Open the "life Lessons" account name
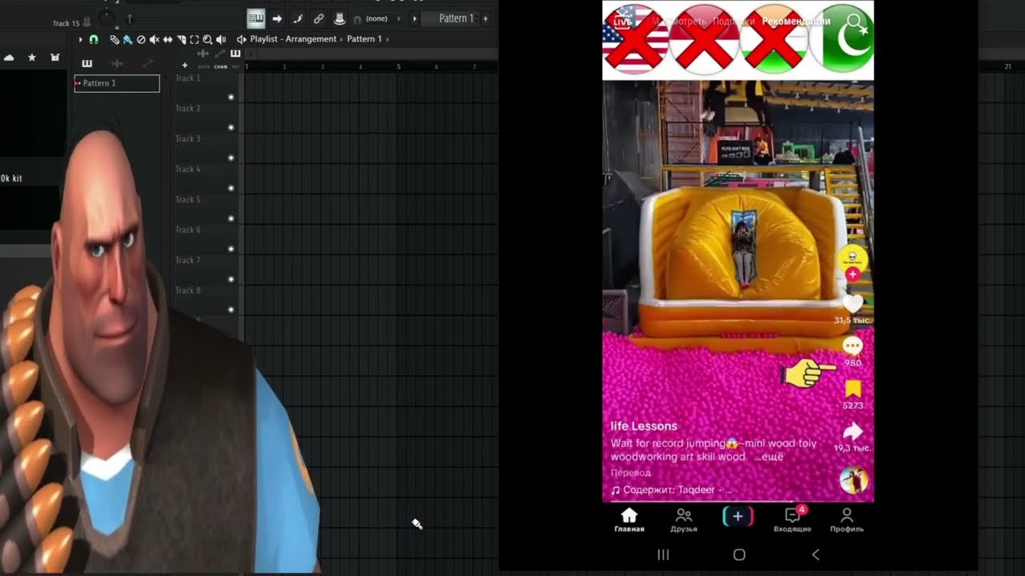Viewport: 1025px width, 576px height. 644,426
